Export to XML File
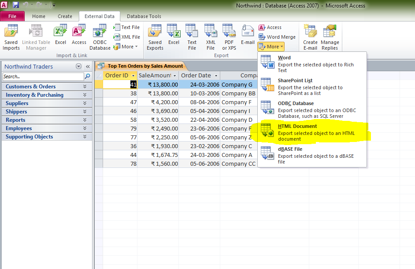415x269 pixels. click(211, 37)
